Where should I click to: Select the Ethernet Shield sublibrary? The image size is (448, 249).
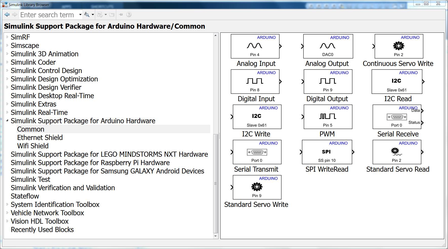[x=40, y=137]
